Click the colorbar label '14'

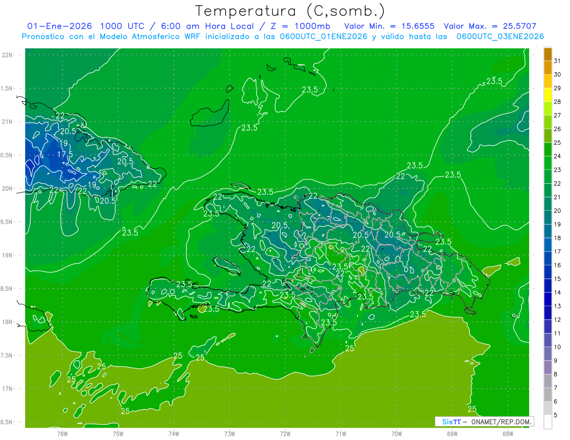558,292
